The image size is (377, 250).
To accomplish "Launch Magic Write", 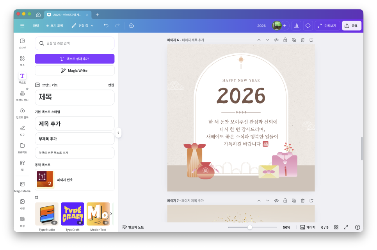I will coord(75,70).
